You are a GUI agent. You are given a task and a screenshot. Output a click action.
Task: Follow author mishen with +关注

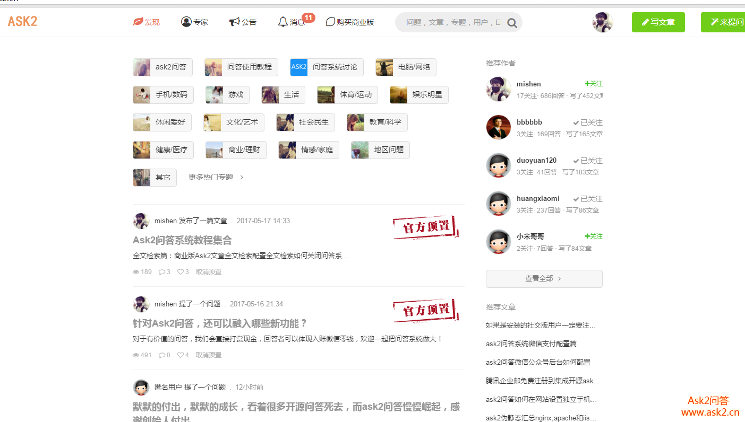pyautogui.click(x=593, y=84)
